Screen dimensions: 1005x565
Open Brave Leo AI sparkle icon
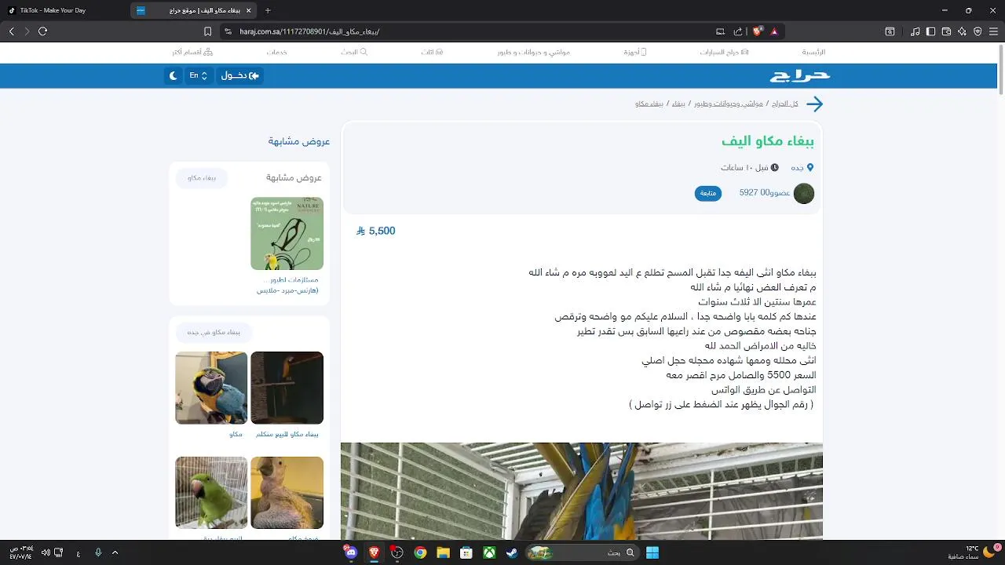(x=962, y=31)
